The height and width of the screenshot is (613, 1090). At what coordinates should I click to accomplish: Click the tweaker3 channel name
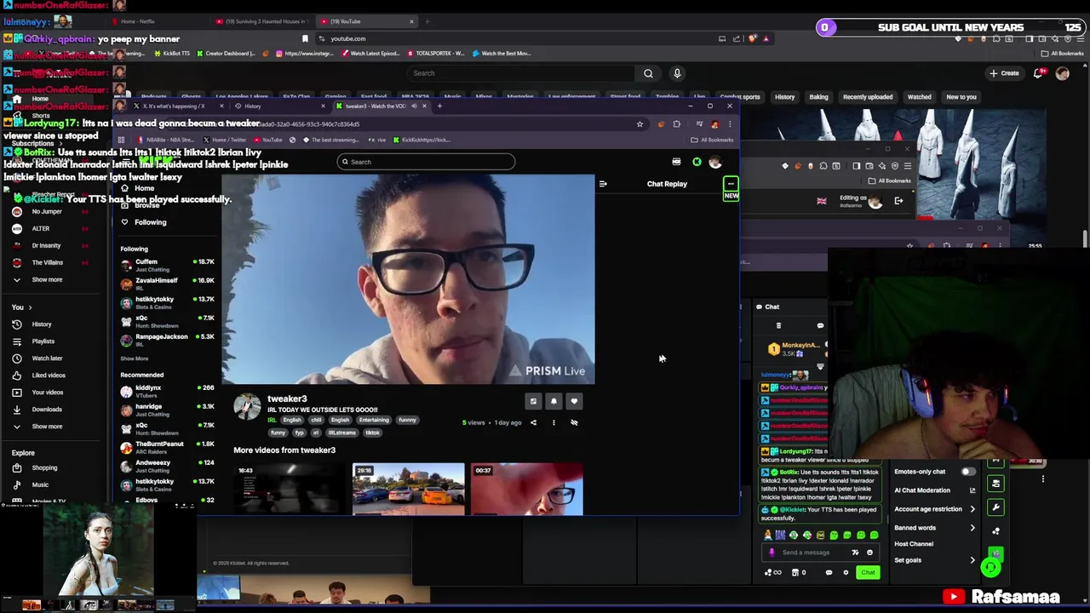(x=287, y=398)
